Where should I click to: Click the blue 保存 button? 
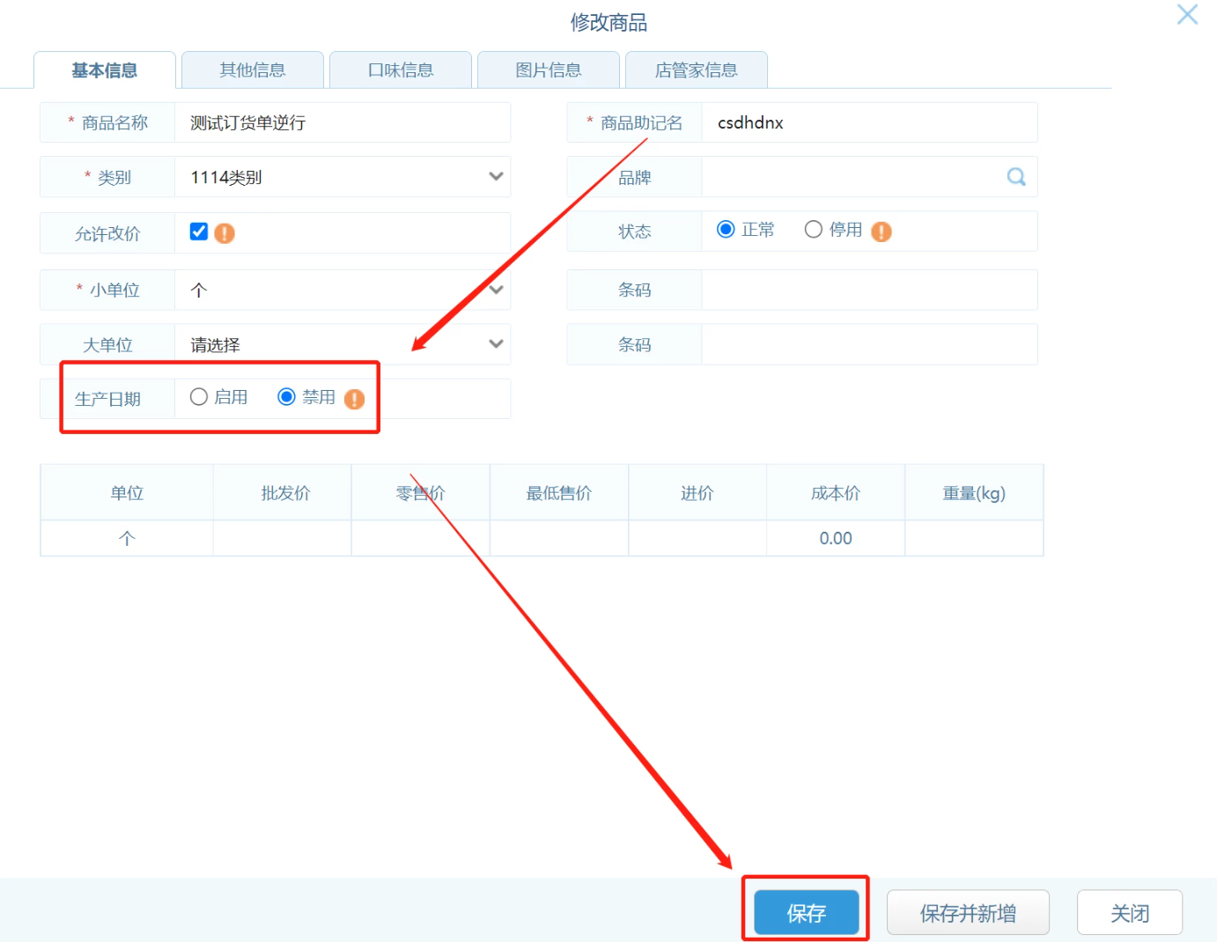806,913
